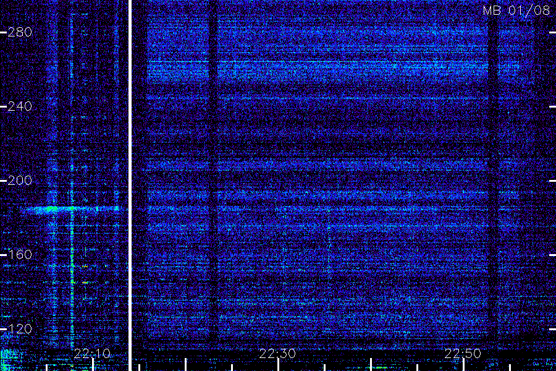Click the 280 frequency axis label
The image size is (556, 371).
pos(20,32)
